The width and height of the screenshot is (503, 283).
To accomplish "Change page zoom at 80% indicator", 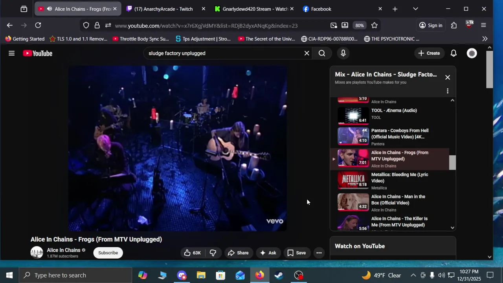I will 360,25.
